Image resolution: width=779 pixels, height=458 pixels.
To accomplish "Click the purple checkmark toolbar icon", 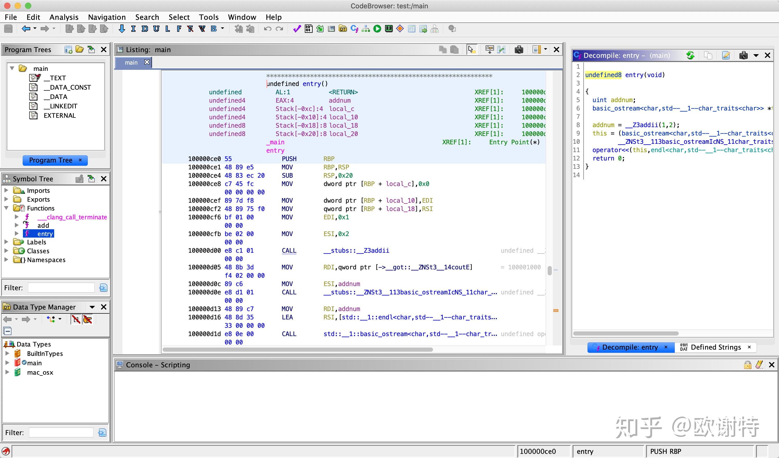I will coord(297,29).
